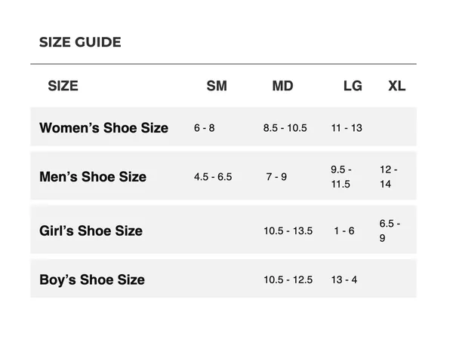Select the MD column header

(x=282, y=86)
